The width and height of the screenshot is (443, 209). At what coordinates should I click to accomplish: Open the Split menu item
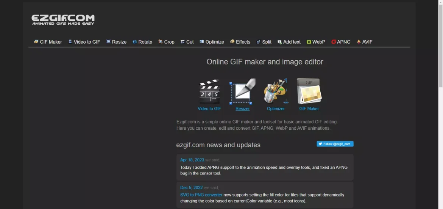pos(264,42)
